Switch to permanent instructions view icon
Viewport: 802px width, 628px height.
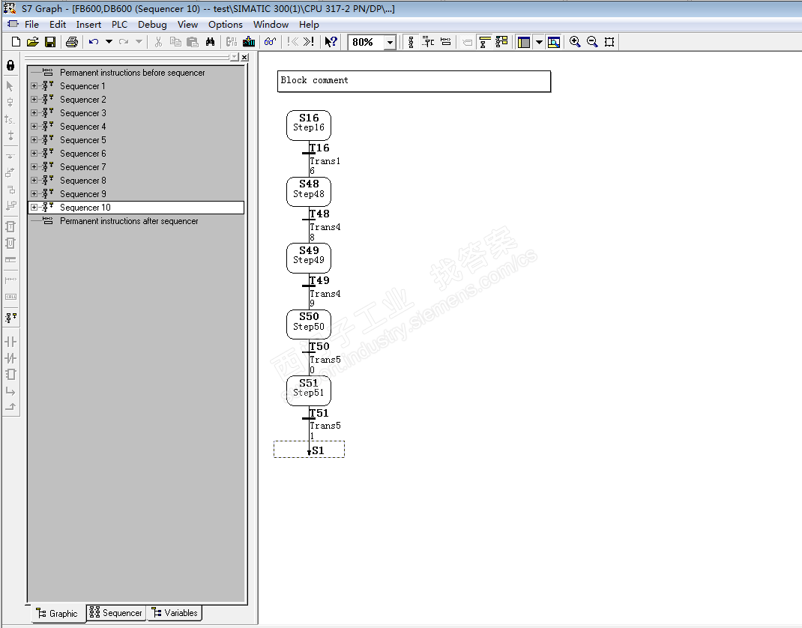click(446, 42)
